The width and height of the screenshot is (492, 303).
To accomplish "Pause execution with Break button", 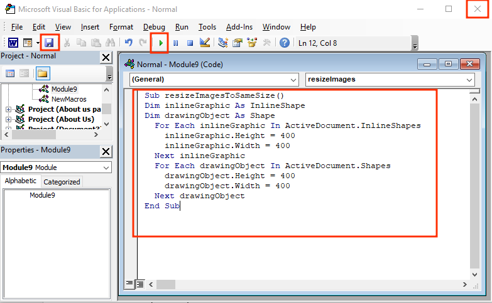I will pyautogui.click(x=176, y=43).
